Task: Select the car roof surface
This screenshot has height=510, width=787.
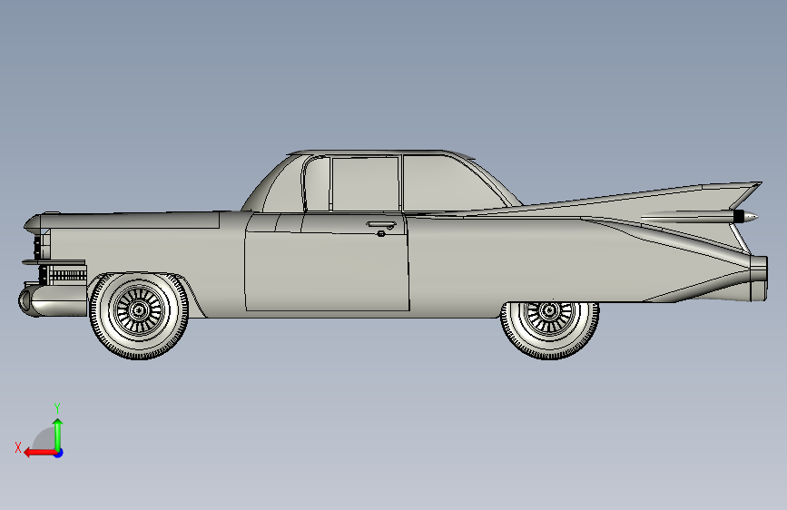Action: click(x=381, y=152)
